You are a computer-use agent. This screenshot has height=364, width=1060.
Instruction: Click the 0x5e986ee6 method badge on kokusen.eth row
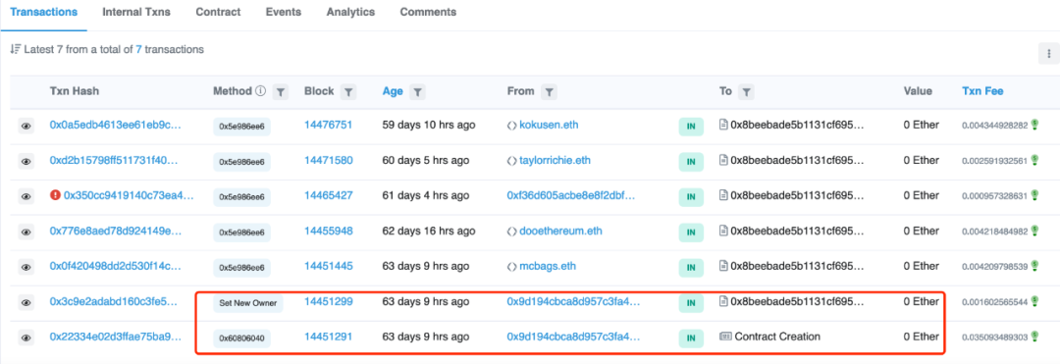tap(242, 127)
